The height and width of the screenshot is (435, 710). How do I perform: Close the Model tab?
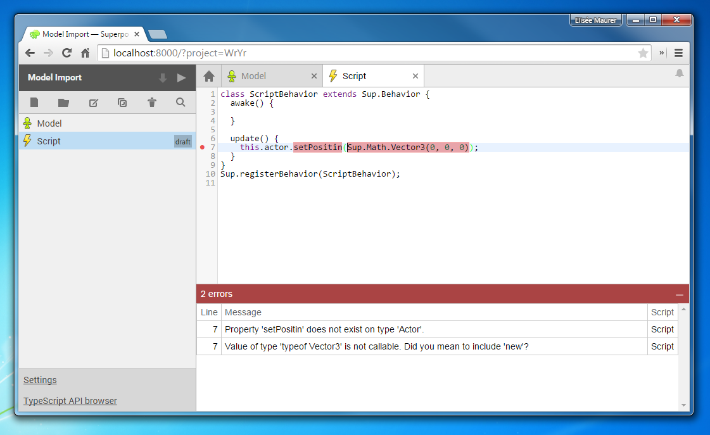point(314,76)
